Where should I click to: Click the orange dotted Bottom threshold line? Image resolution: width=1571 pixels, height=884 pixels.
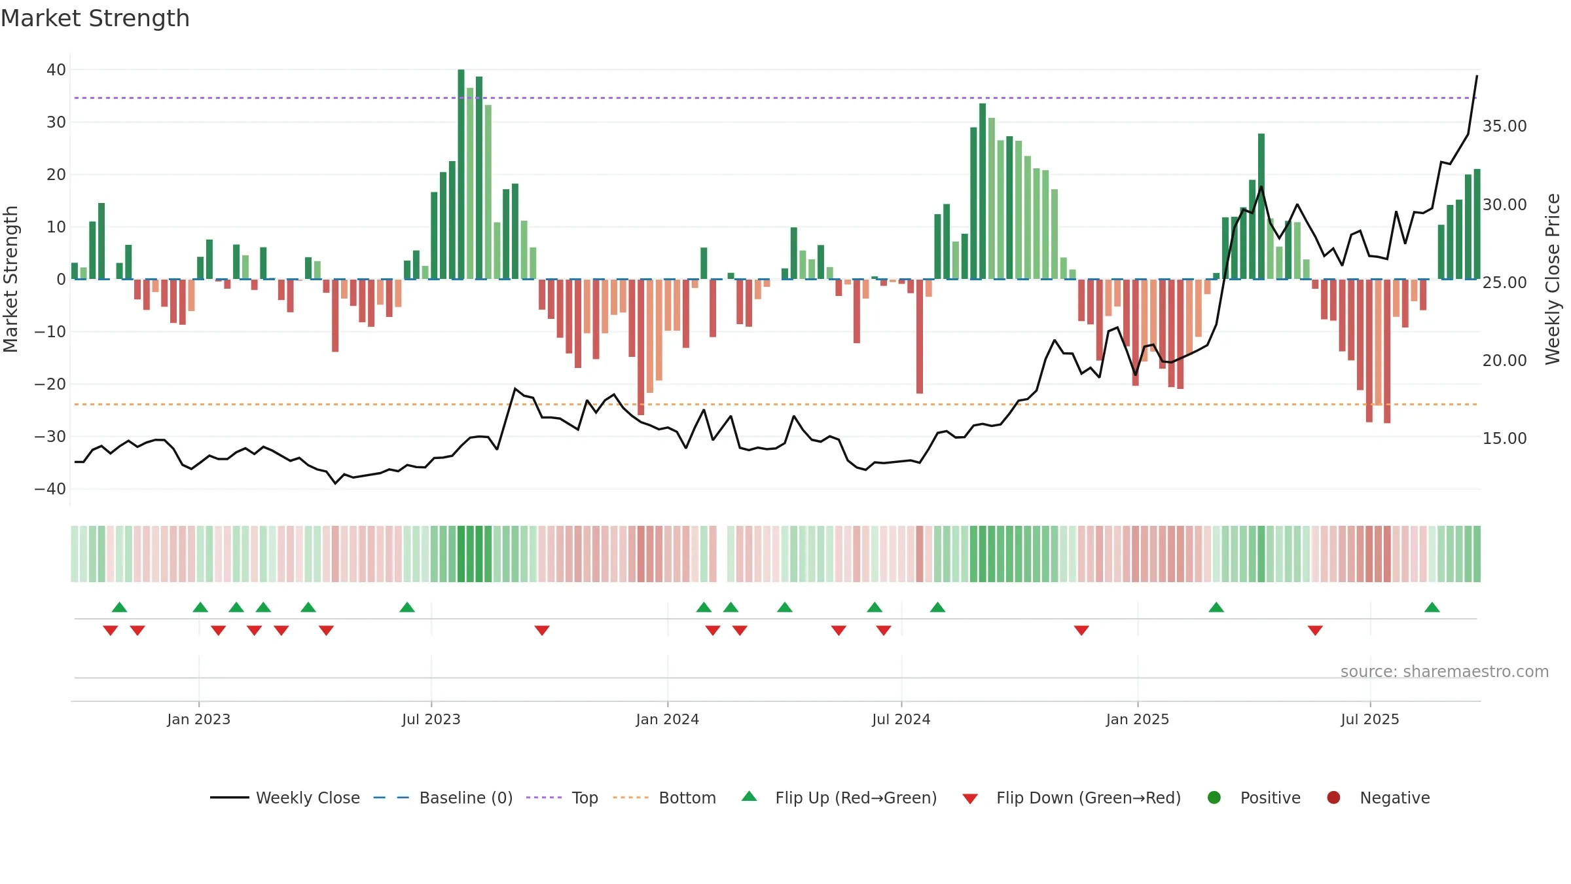(x=776, y=405)
